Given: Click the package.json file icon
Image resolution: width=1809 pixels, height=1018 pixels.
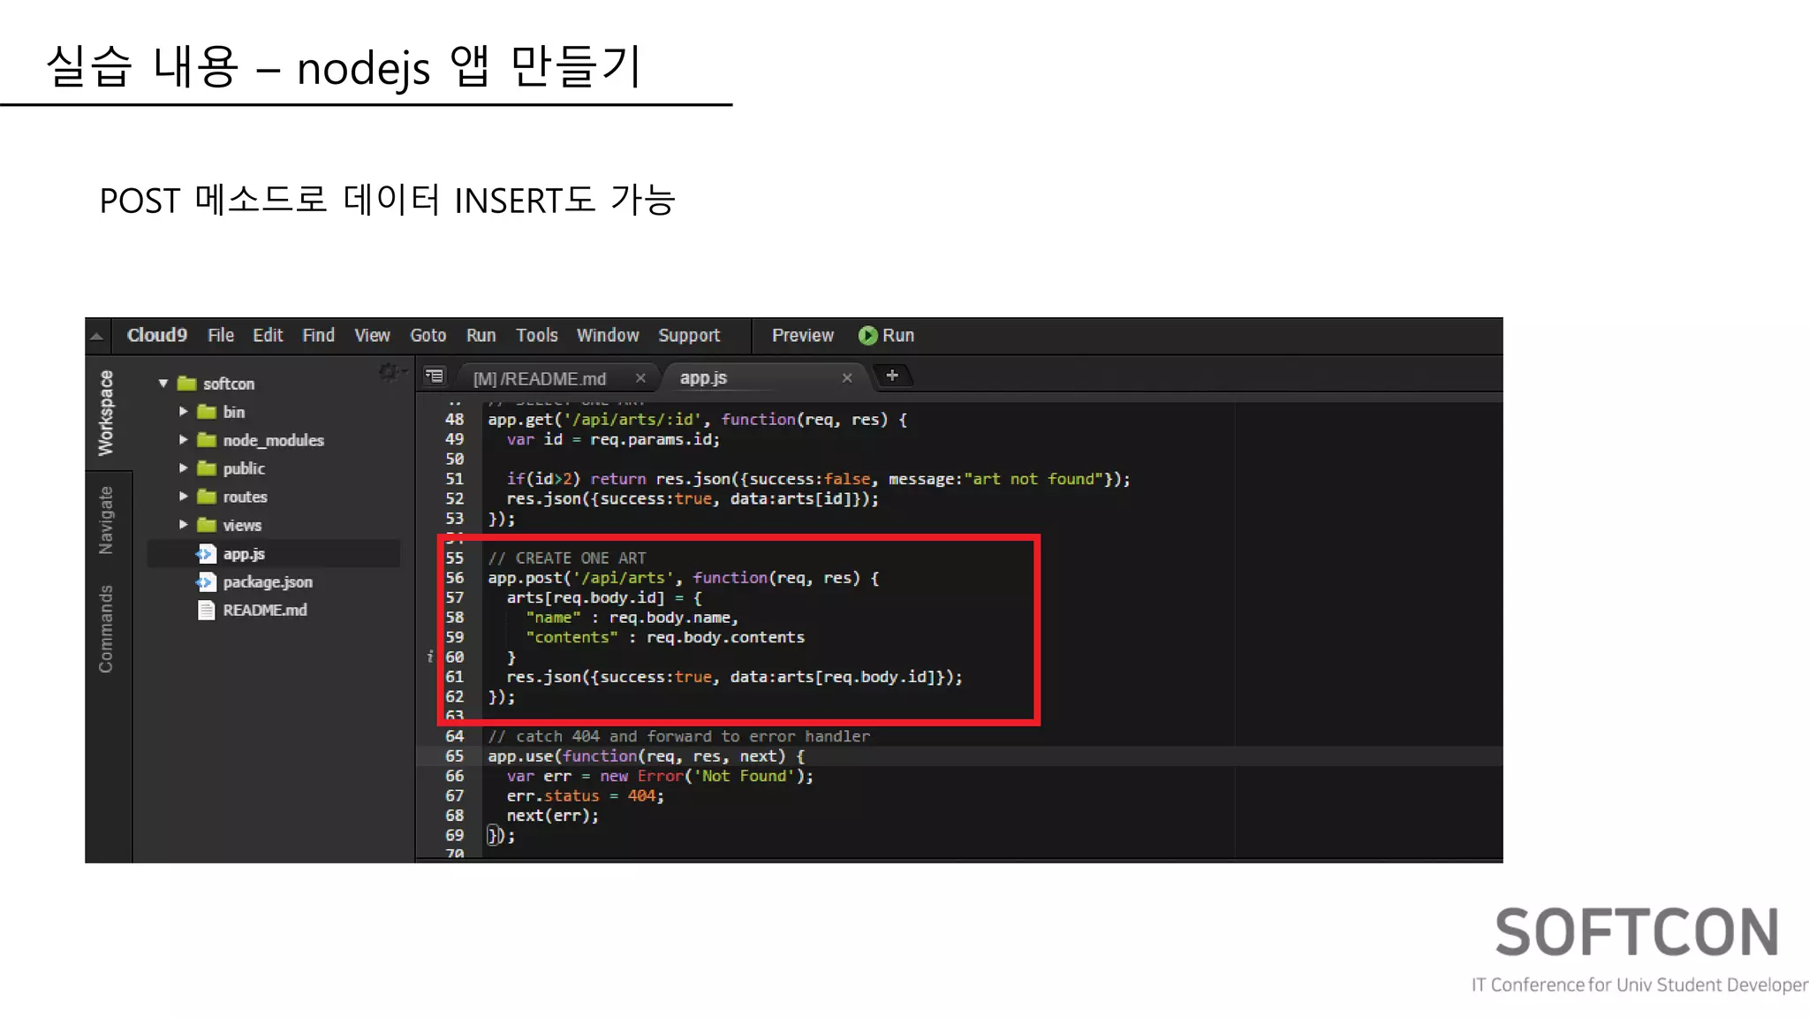Looking at the screenshot, I should [206, 582].
